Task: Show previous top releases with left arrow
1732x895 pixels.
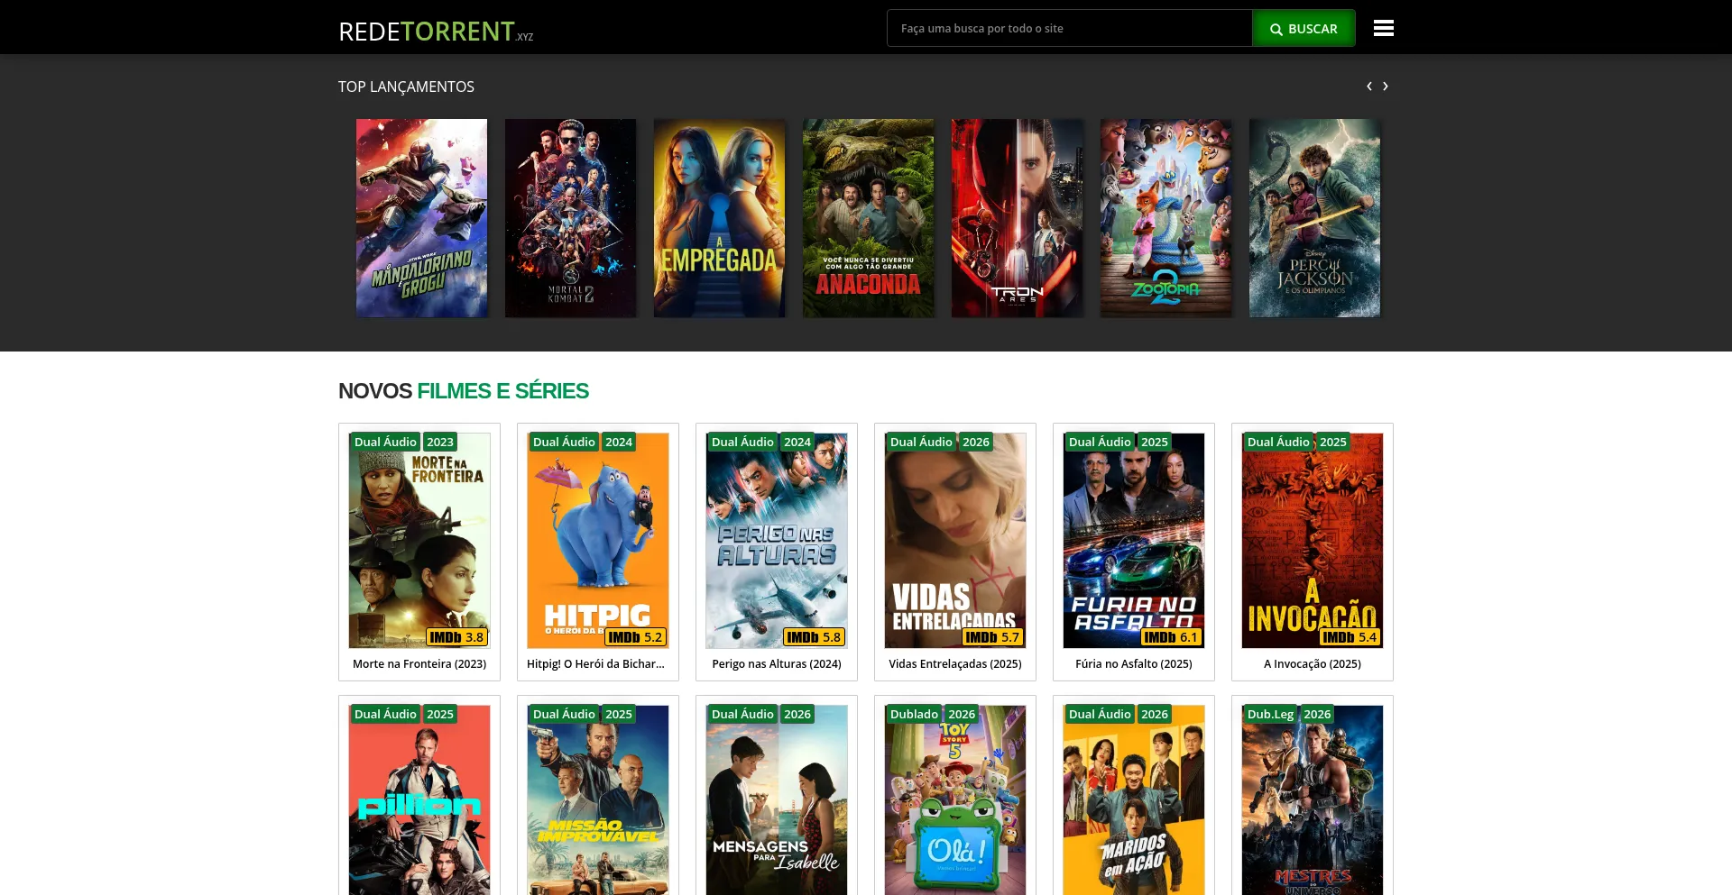Action: [x=1368, y=87]
